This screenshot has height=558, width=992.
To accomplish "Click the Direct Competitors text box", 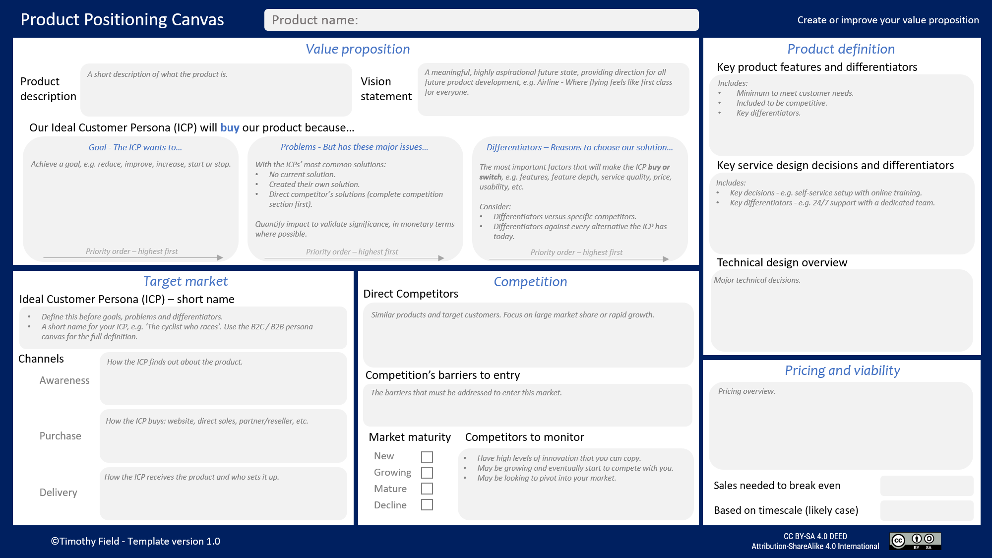I will click(528, 335).
